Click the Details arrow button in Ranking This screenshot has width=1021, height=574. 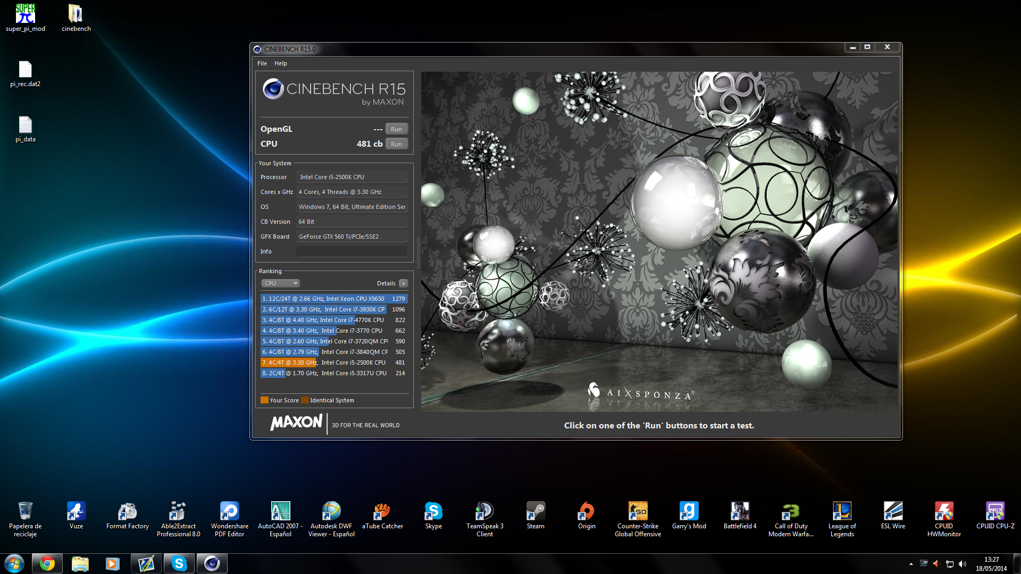pyautogui.click(x=404, y=283)
